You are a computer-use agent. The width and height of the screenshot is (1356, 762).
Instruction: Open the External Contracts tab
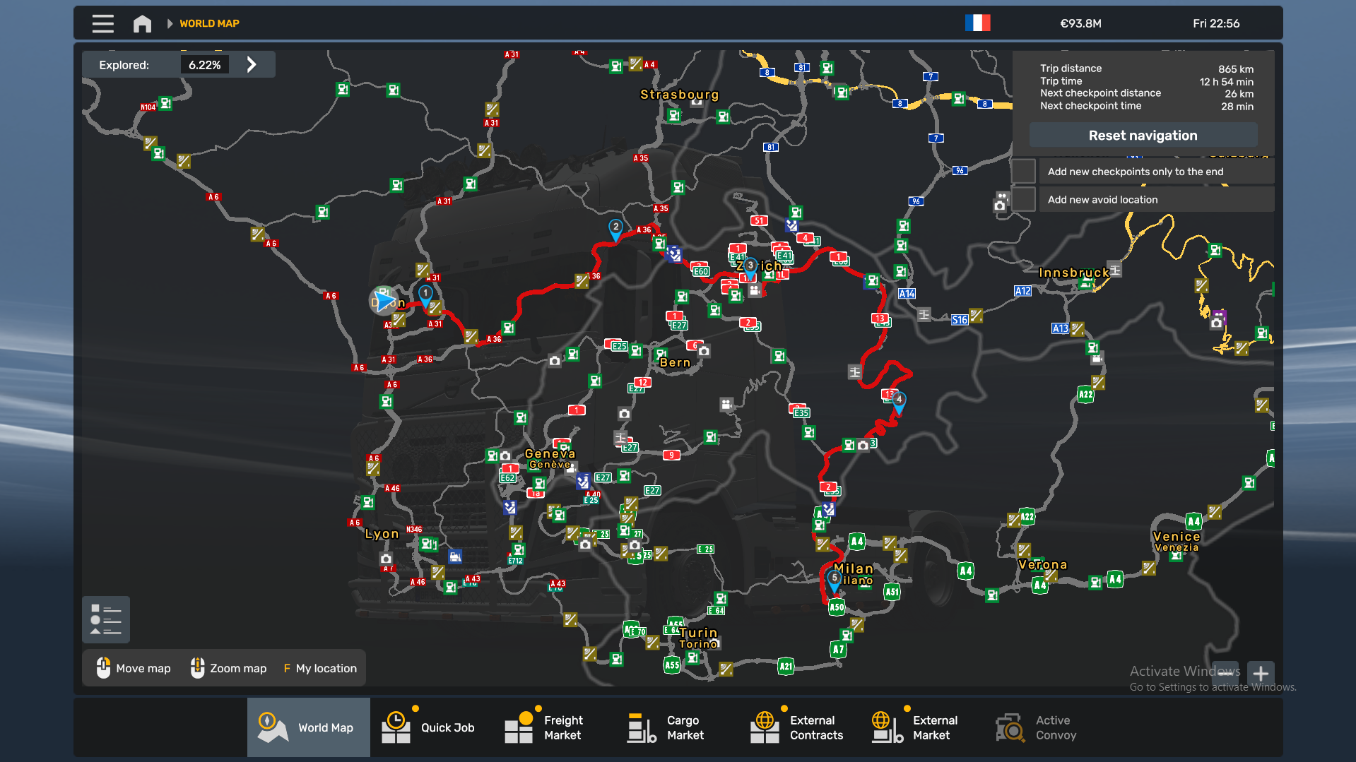(800, 727)
